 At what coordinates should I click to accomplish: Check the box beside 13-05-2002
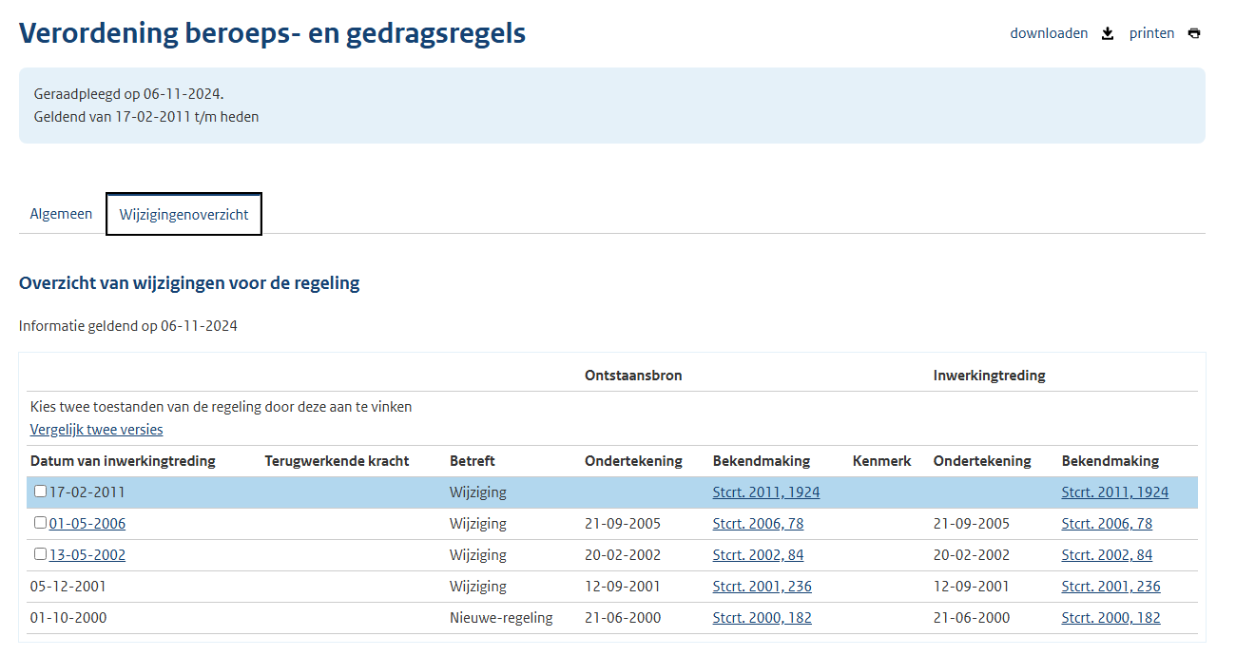pyautogui.click(x=40, y=554)
